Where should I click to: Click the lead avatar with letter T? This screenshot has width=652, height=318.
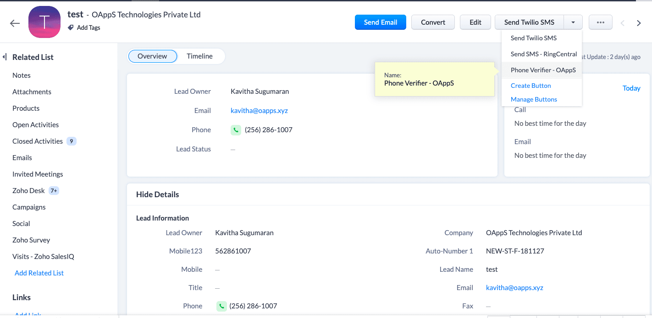(44, 22)
